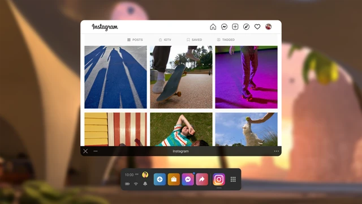362x204 pixels.
Task: Launch the Explore app from dock
Action: click(160, 179)
